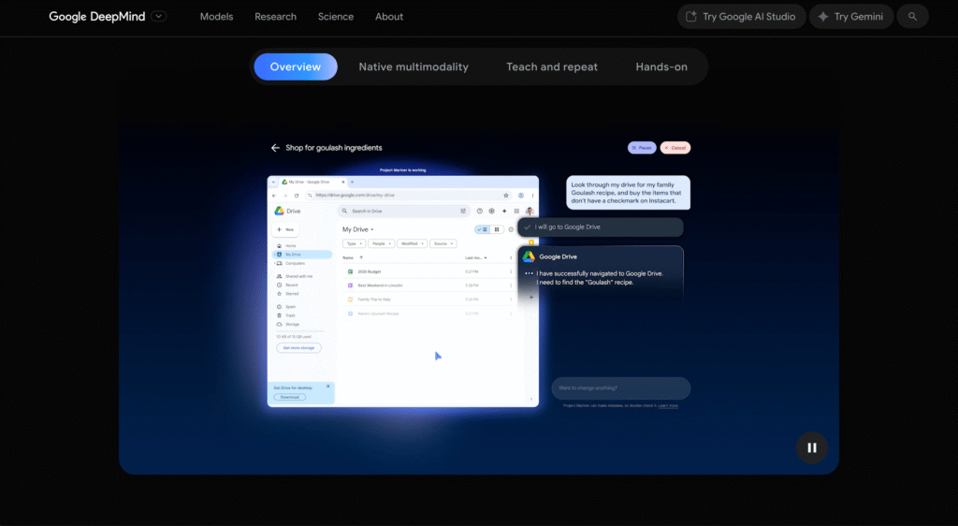Screen dimensions: 958x526
Task: Click the New button in Drive
Action: 285,229
